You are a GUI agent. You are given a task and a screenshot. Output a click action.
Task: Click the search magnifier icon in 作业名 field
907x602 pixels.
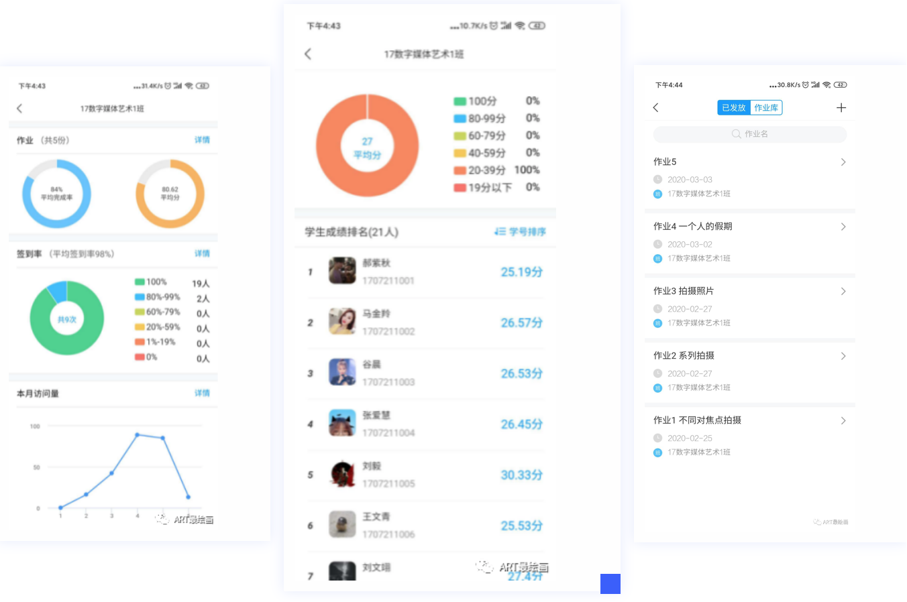click(736, 134)
